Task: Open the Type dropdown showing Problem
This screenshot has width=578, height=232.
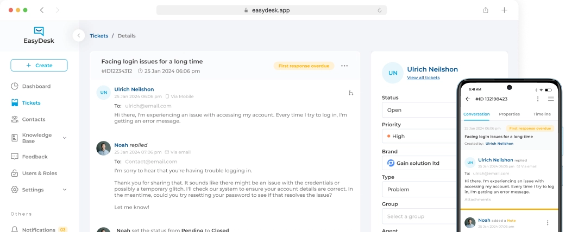Action: click(x=419, y=190)
